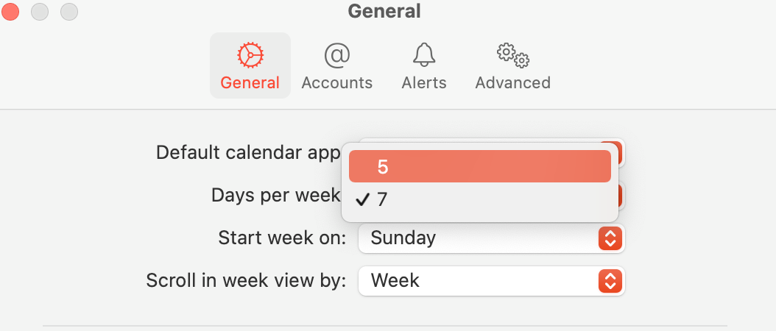
Task: Click the arrows on the Sunday popup button
Action: [x=610, y=238]
